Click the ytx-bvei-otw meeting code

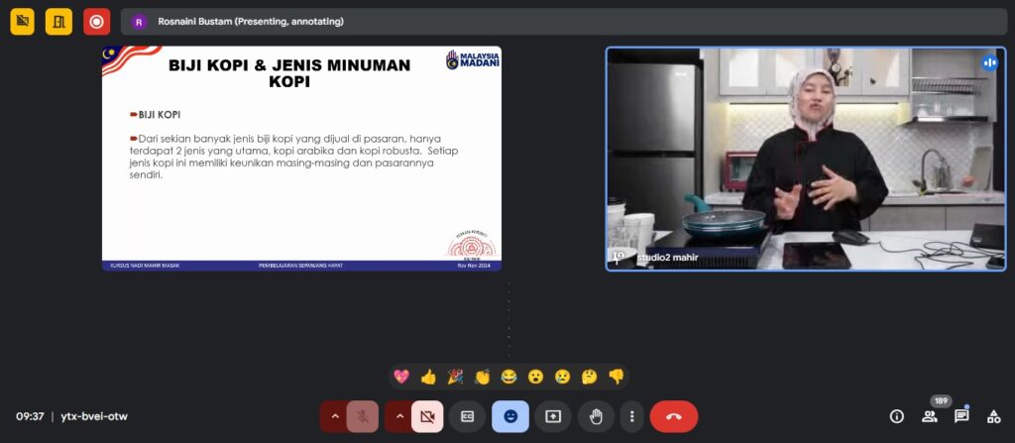point(94,416)
